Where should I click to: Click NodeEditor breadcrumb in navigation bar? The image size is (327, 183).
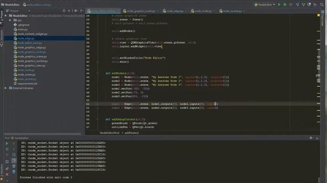pos(10,5)
